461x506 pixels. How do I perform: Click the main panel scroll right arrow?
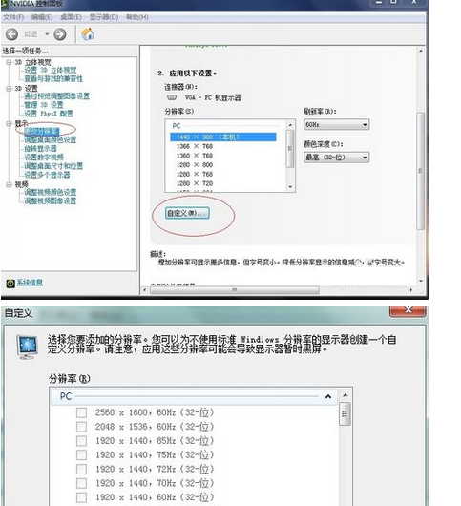tap(411, 290)
